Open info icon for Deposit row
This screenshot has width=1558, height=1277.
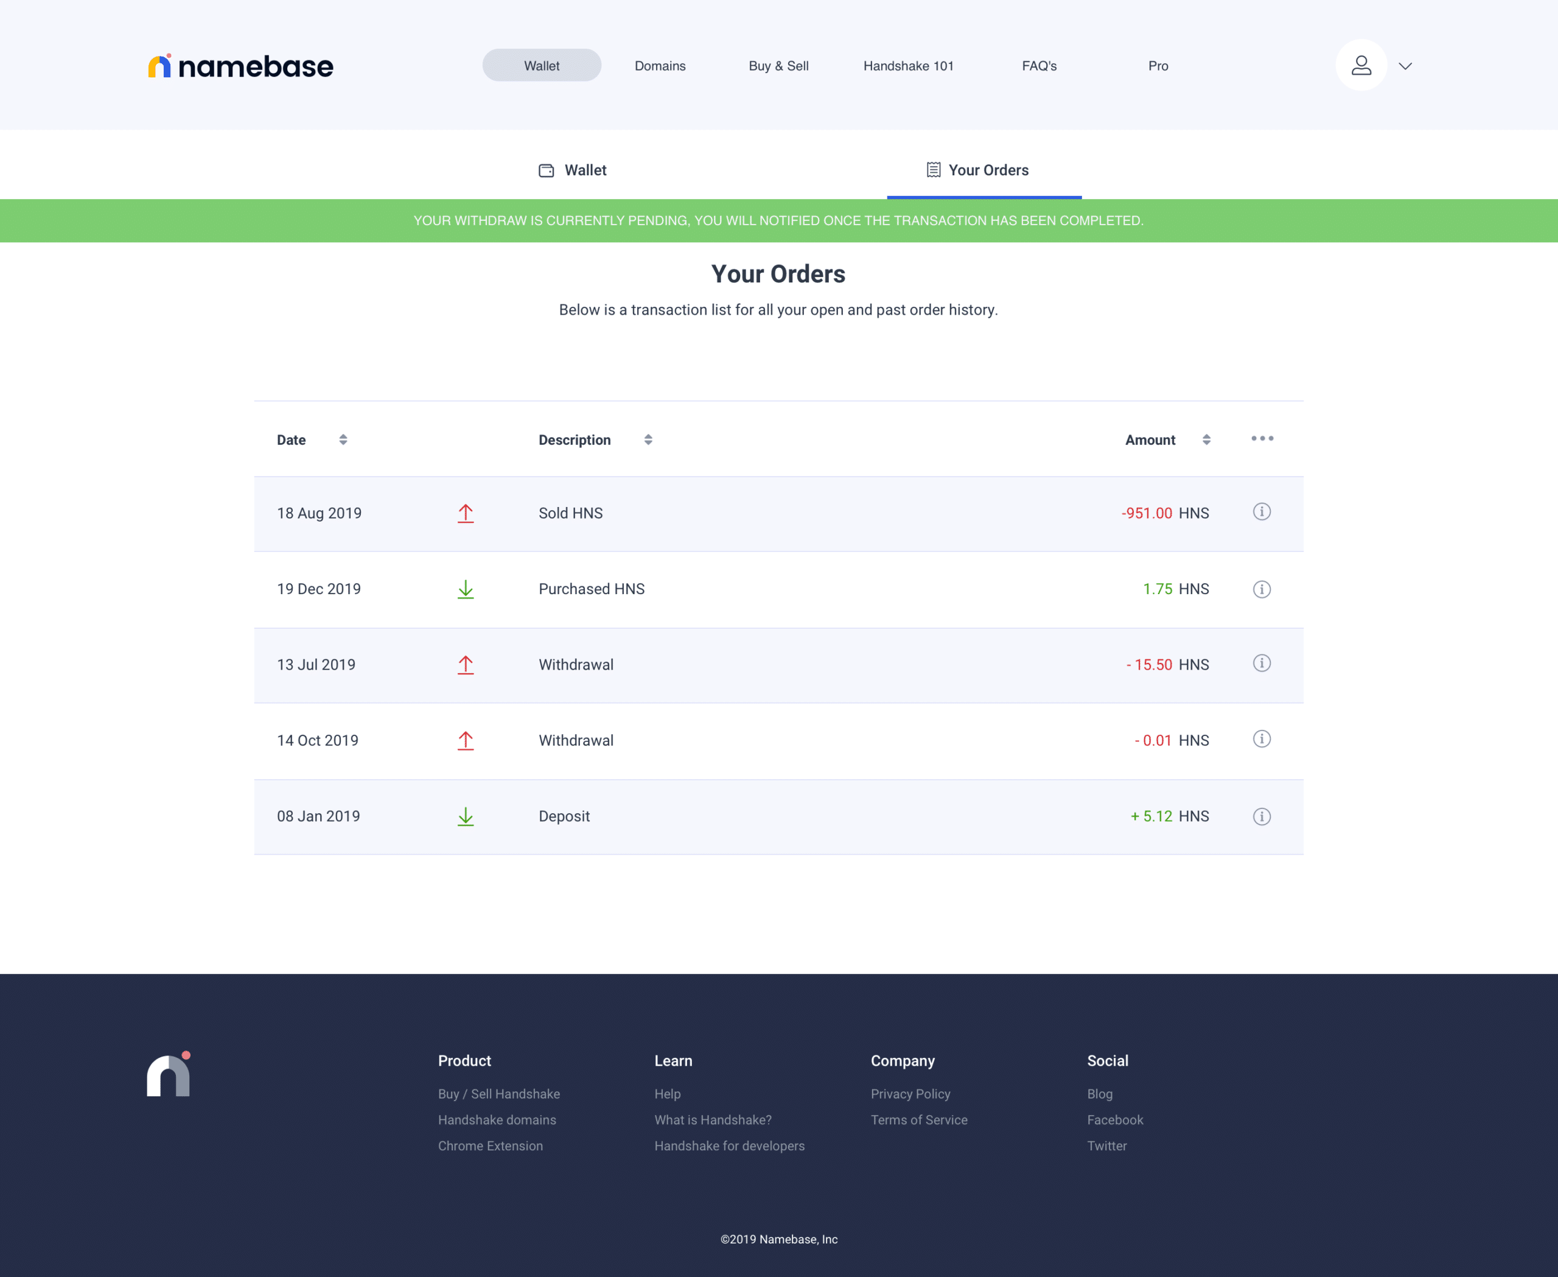coord(1262,816)
